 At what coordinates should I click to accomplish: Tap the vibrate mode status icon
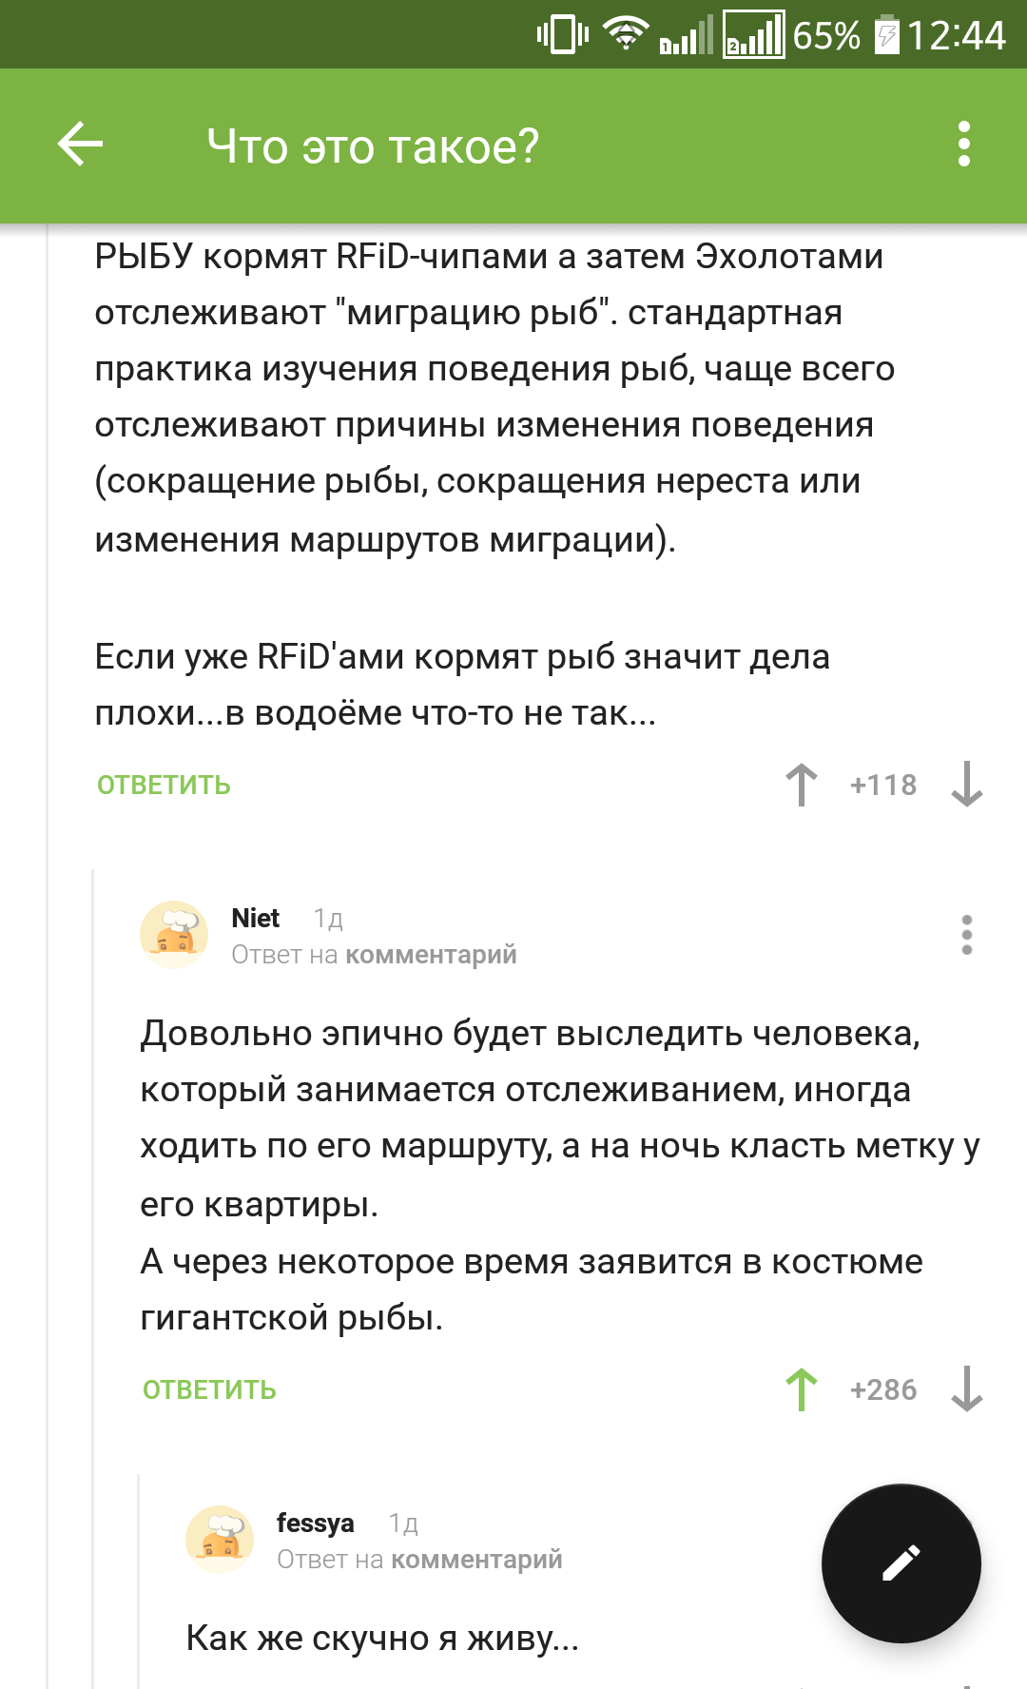pos(563,35)
